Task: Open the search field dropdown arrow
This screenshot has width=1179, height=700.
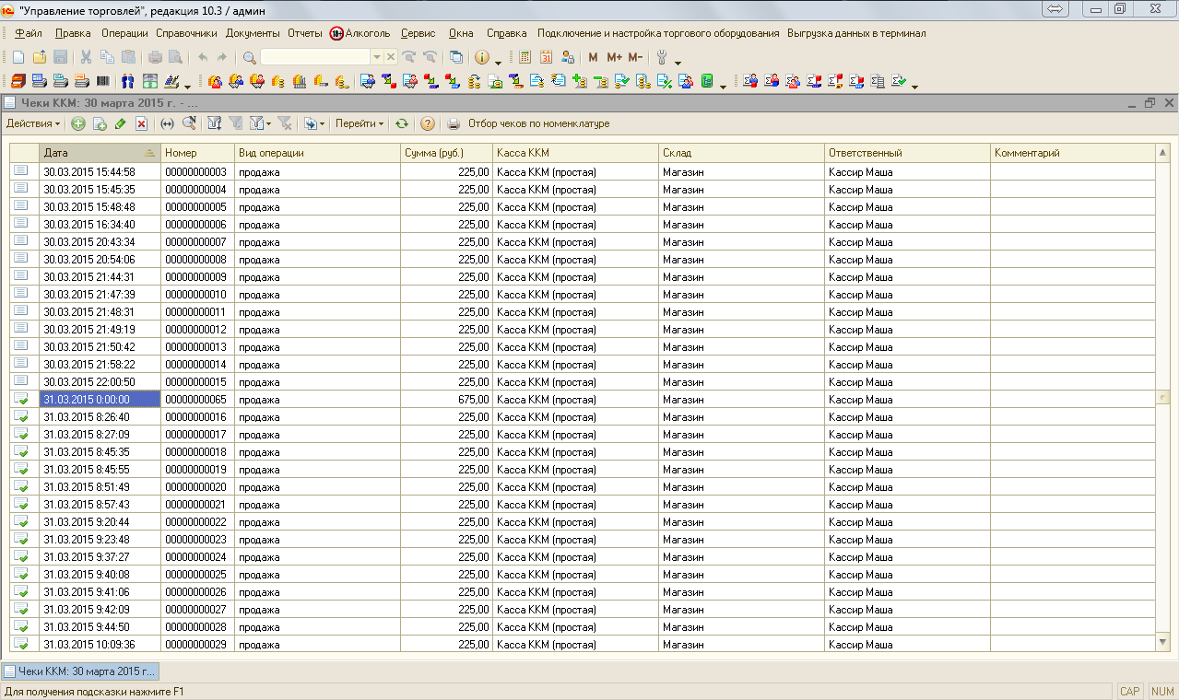Action: (376, 57)
